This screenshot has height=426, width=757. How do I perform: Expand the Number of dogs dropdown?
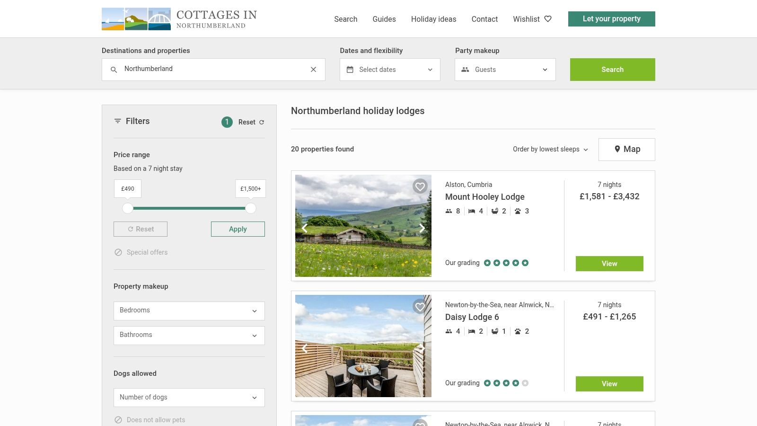click(x=189, y=398)
